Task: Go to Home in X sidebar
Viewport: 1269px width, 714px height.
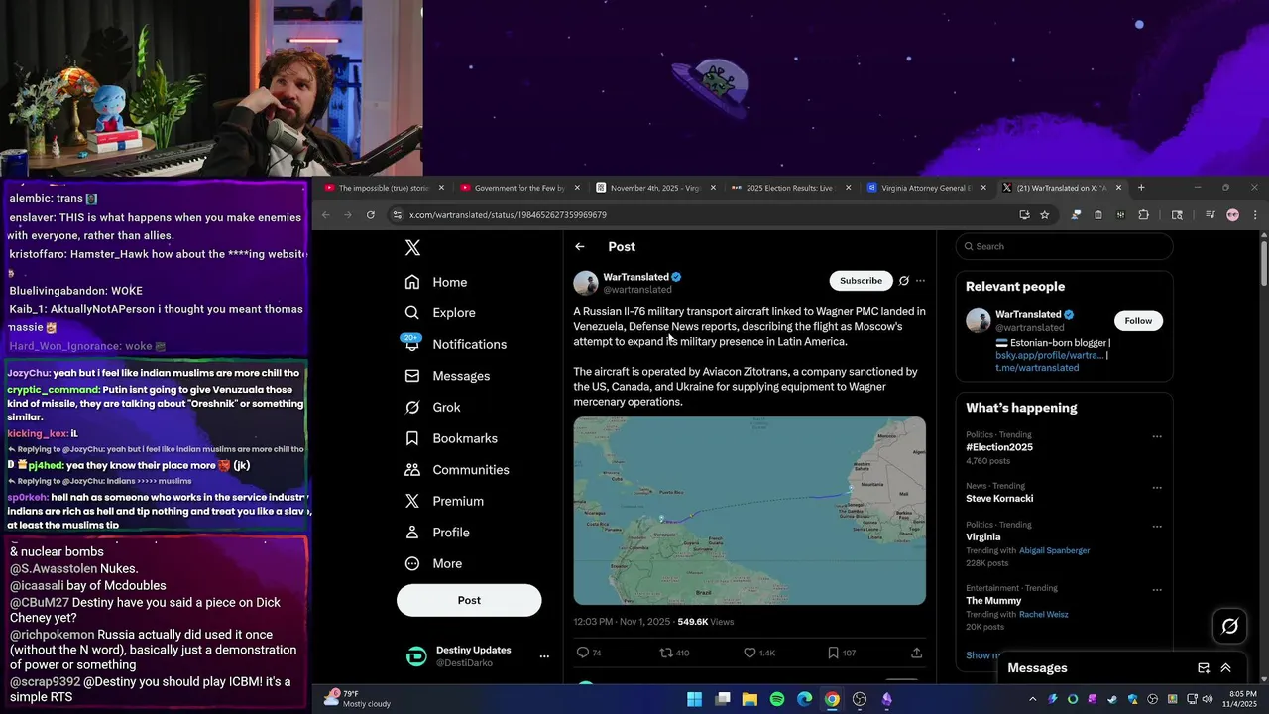Action: [x=436, y=282]
